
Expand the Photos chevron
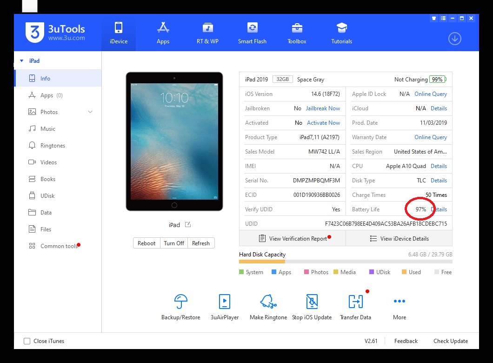coord(90,112)
